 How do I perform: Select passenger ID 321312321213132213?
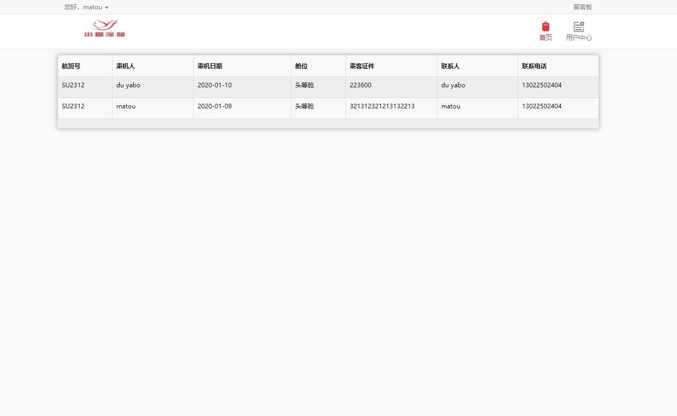tap(382, 106)
